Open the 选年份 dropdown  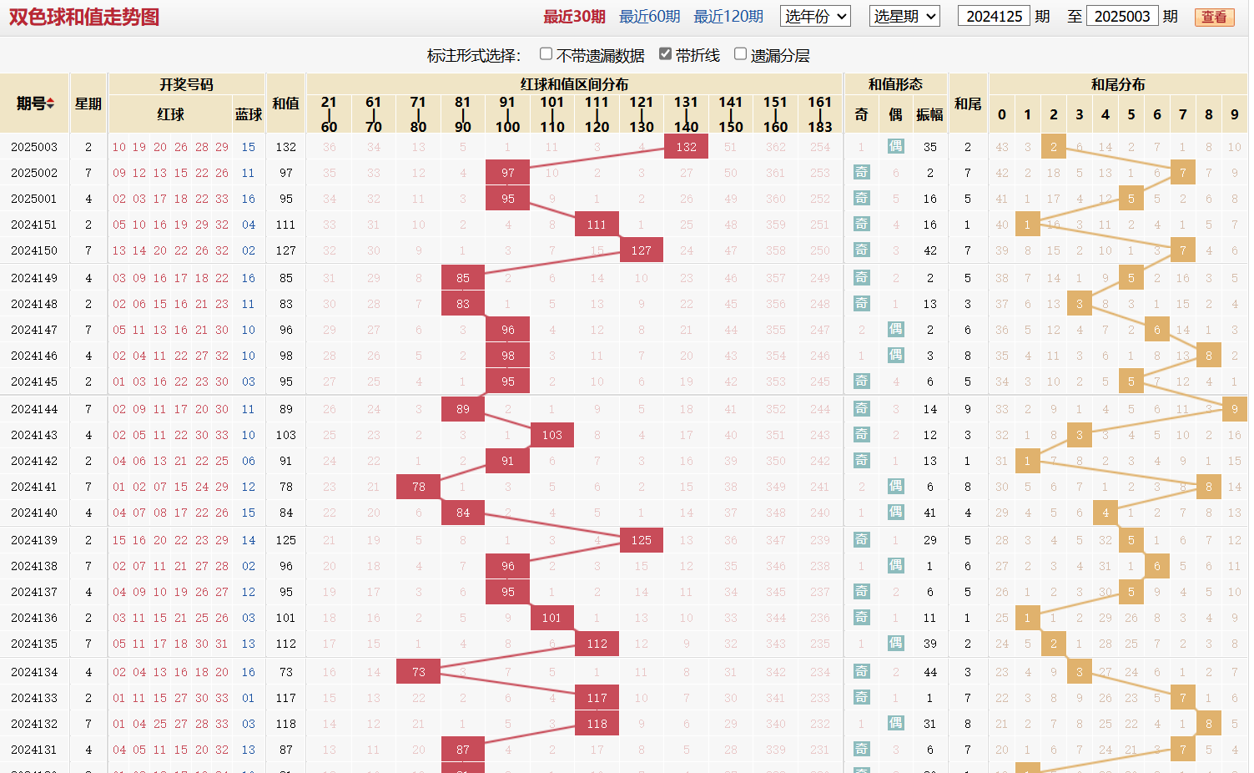(x=815, y=16)
